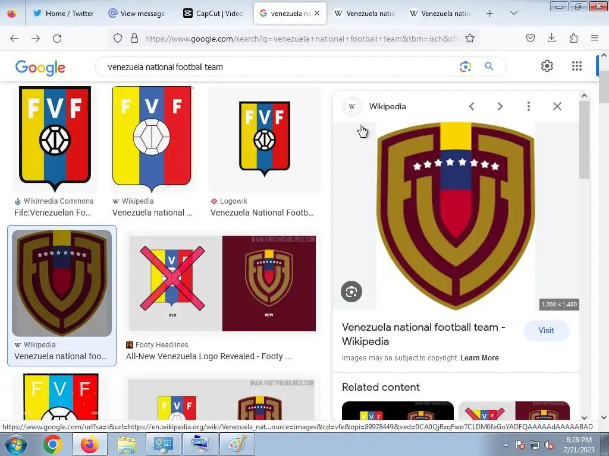
Task: Open second related content thumbnail
Action: point(514,411)
